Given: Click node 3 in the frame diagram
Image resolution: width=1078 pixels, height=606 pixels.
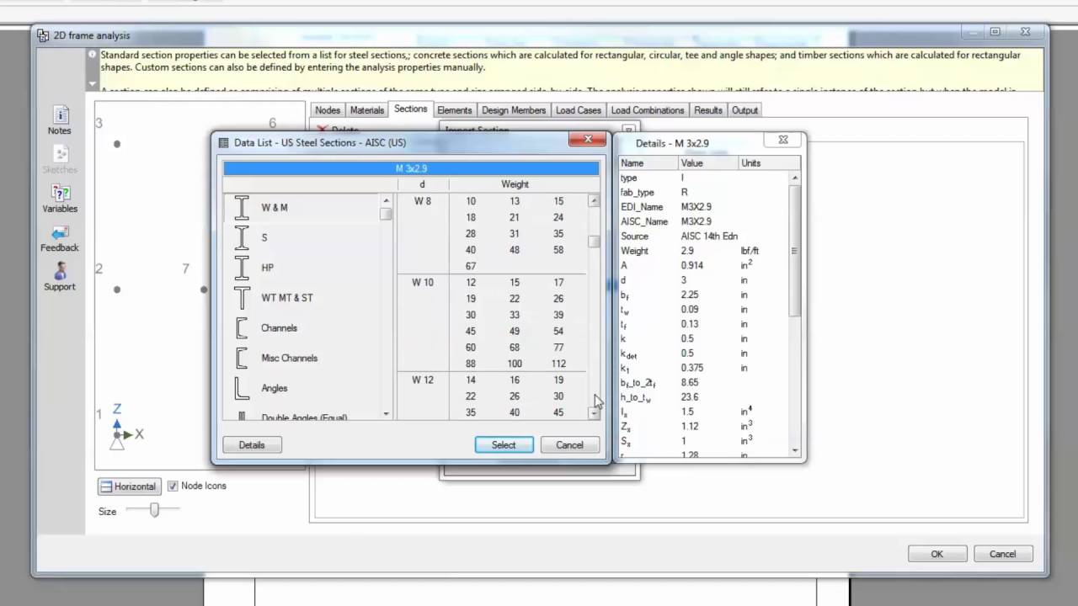Looking at the screenshot, I should pos(117,144).
